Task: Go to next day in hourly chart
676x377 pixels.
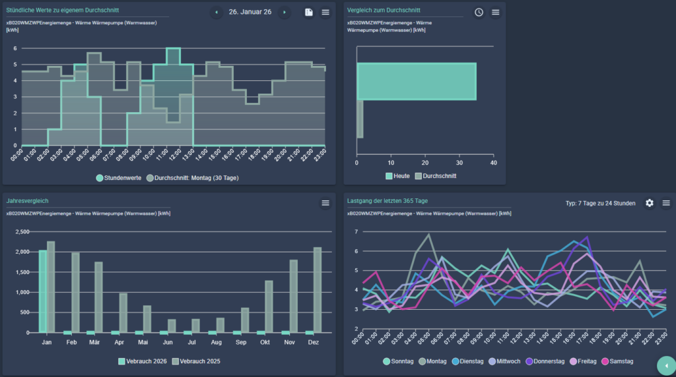Action: point(284,13)
